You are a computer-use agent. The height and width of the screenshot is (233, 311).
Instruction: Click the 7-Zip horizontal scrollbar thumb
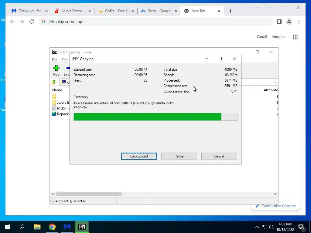pyautogui.click(x=88, y=194)
